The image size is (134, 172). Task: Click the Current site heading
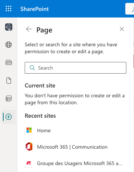click(40, 86)
